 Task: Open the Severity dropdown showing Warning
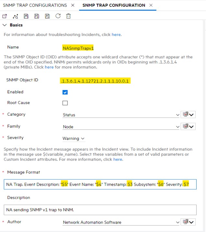74,139
